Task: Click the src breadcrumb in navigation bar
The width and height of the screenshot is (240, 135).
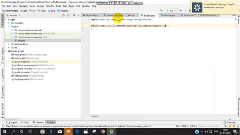Action: coord(32,11)
